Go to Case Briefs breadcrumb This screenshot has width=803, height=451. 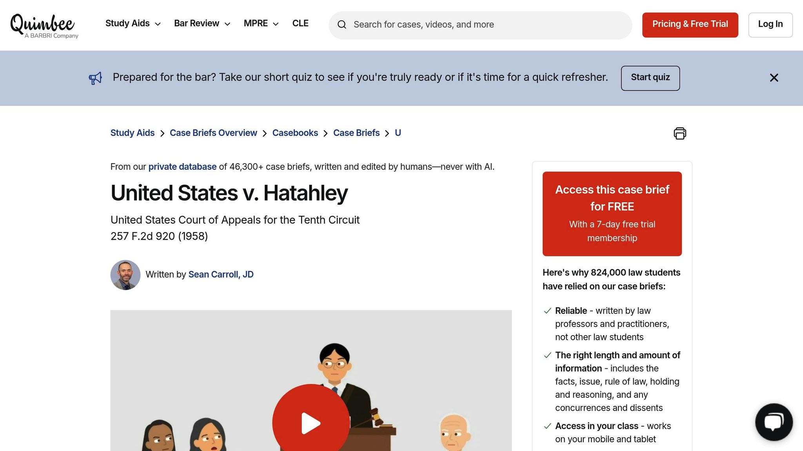click(x=356, y=133)
